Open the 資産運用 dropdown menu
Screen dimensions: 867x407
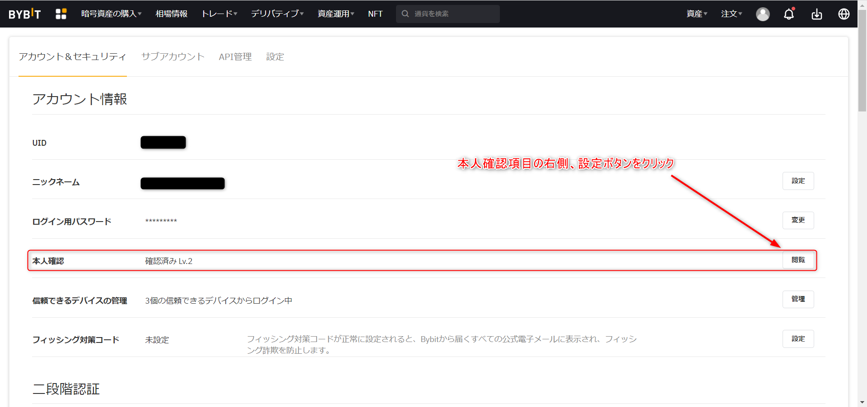[x=336, y=14]
